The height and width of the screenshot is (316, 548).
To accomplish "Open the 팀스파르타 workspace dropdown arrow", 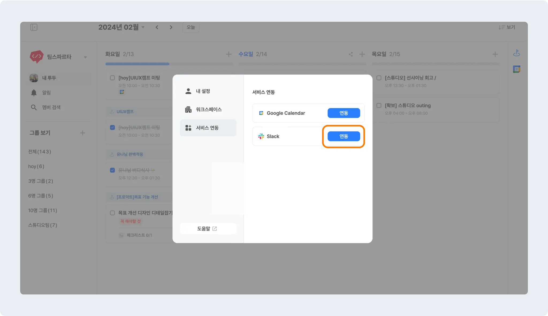I will coord(85,57).
